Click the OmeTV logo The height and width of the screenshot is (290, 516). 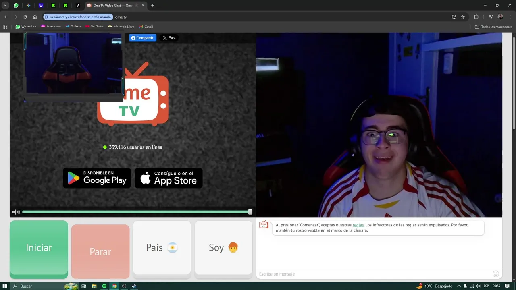[x=133, y=94]
